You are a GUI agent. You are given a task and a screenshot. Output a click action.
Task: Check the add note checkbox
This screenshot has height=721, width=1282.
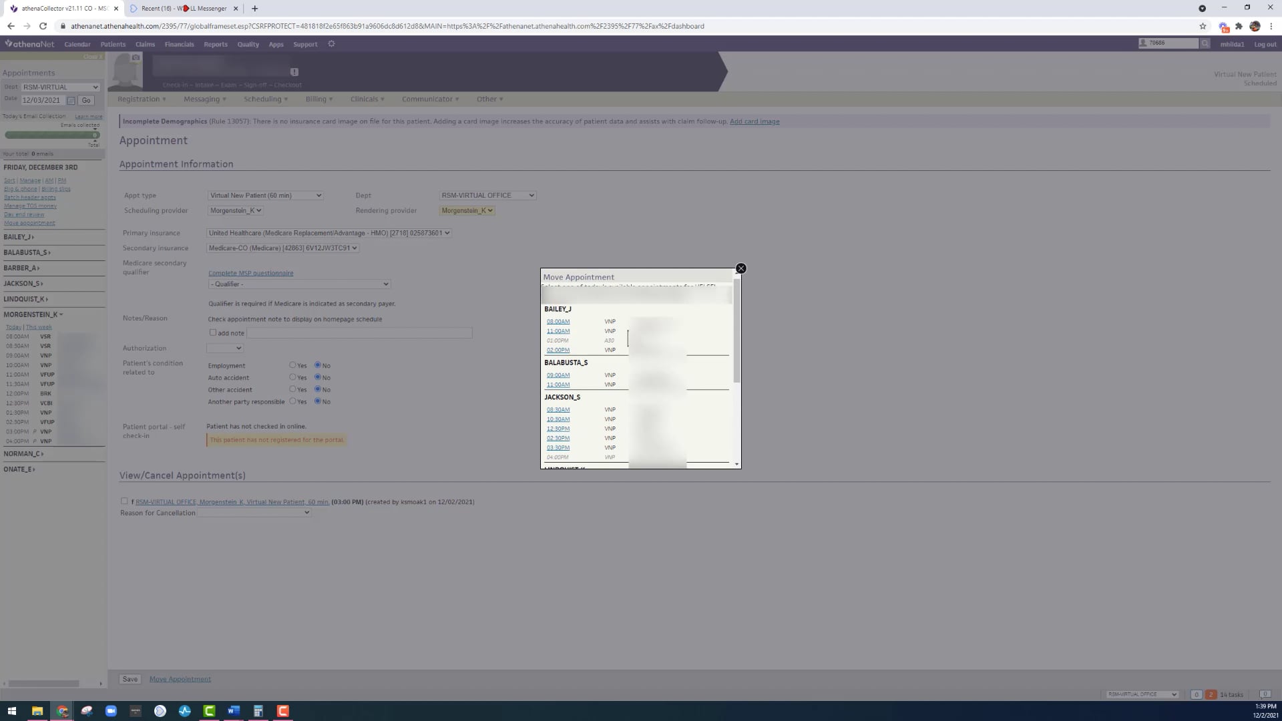point(213,332)
